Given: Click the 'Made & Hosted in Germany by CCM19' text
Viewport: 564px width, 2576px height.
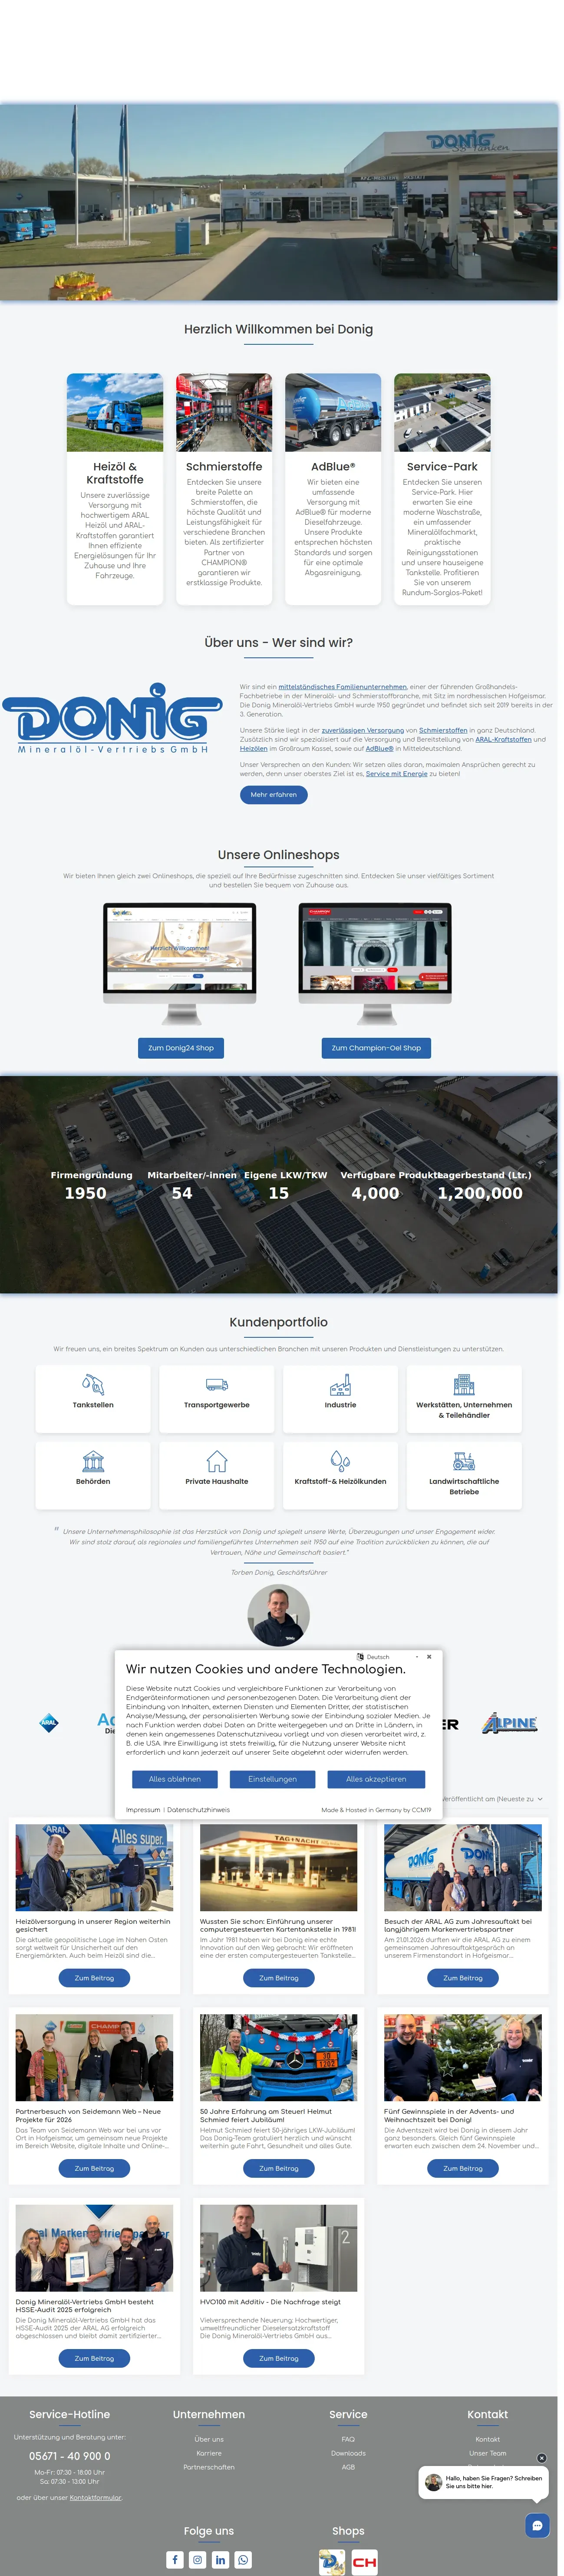Looking at the screenshot, I should tap(376, 1810).
